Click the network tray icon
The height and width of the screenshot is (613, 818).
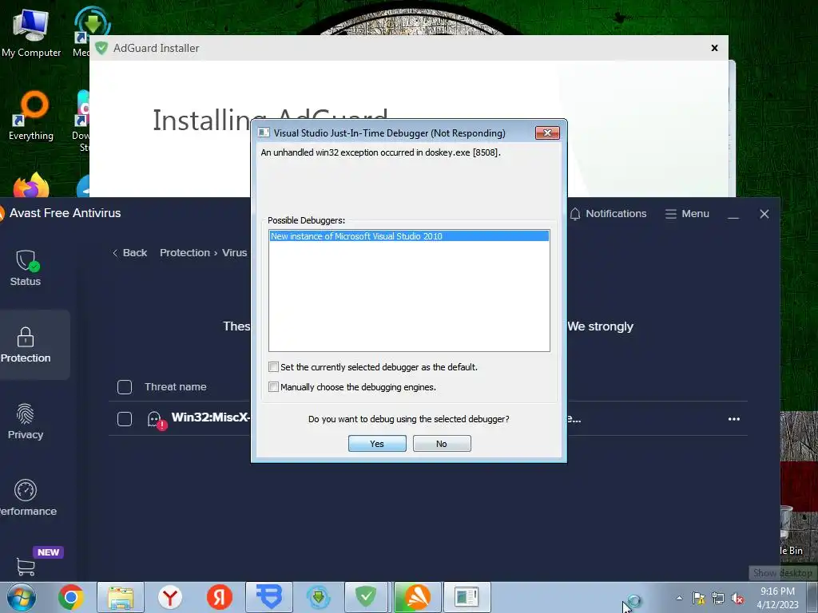pyautogui.click(x=718, y=599)
